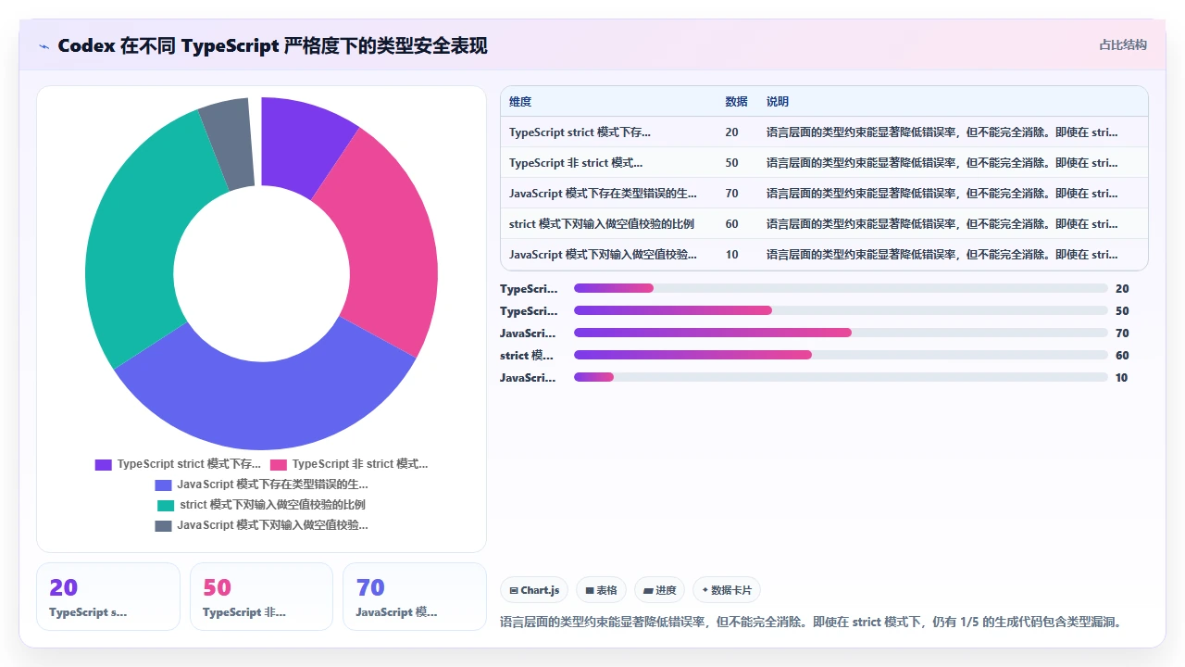The image size is (1185, 667).
Task: Click the pink legend swatch for TypeScript 非 strict
Action: coord(279,465)
